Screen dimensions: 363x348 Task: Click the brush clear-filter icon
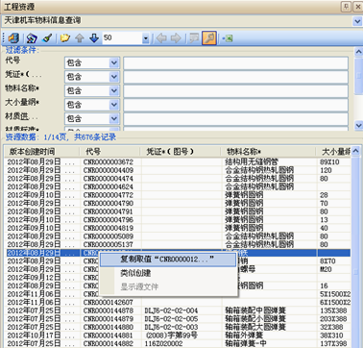[47, 38]
